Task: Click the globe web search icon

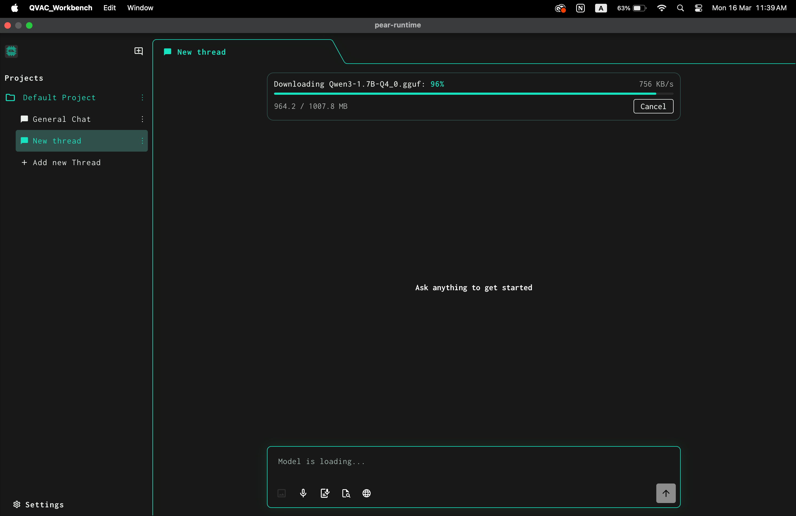Action: pos(367,493)
